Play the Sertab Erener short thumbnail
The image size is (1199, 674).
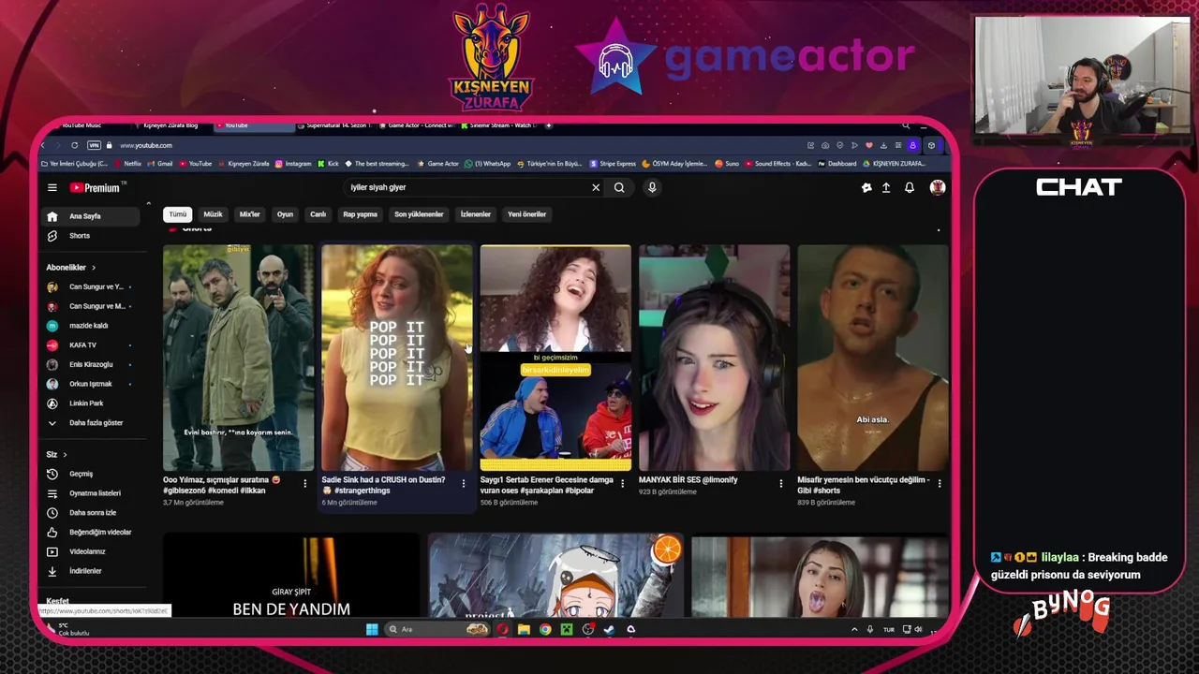[555, 358]
